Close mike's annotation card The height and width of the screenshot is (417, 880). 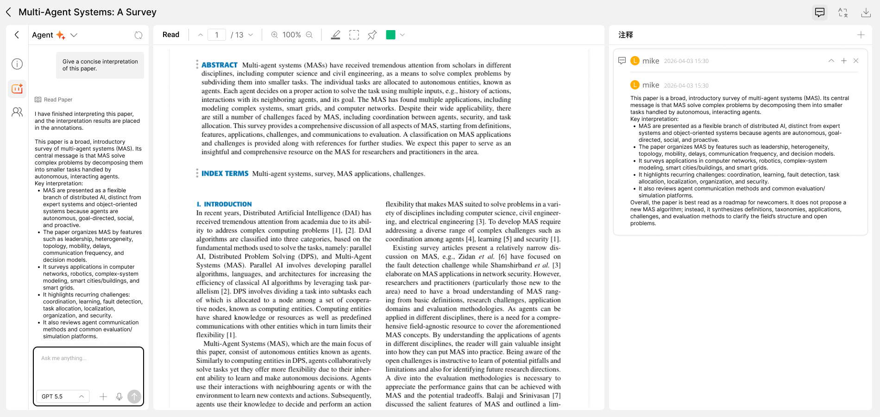(x=856, y=61)
